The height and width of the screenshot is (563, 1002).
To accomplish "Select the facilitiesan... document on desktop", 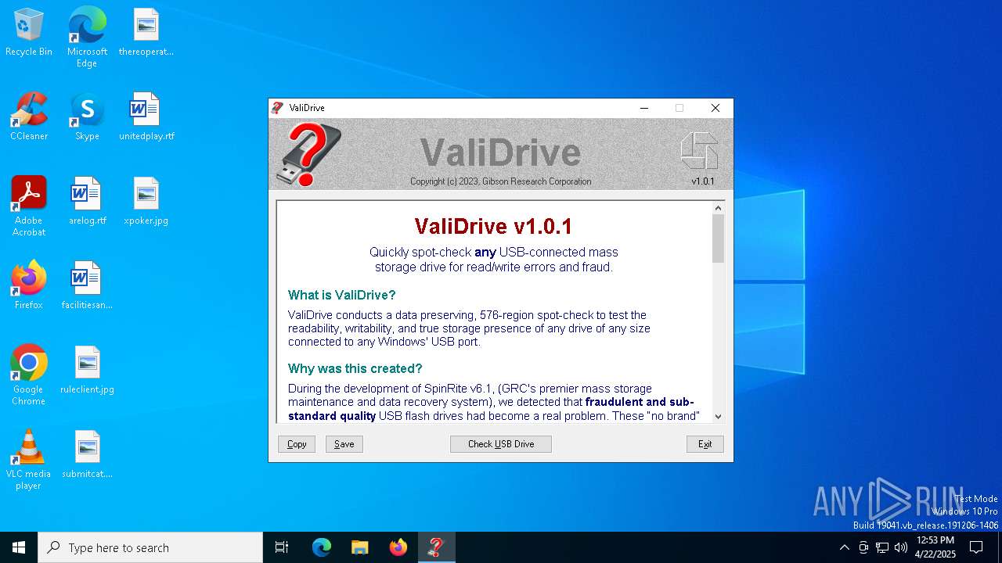I will point(87,286).
